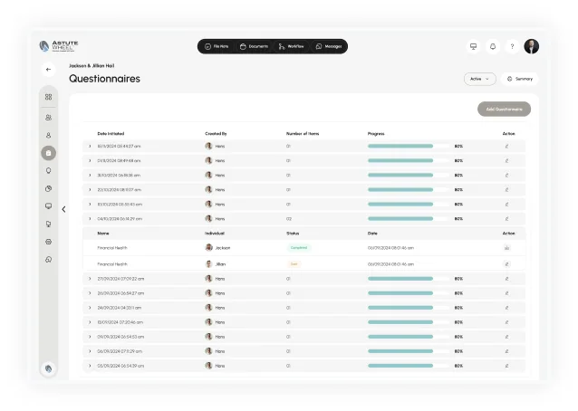This screenshot has height=411, width=578.
Task: Click edit icon for the 26/09/2024 row
Action: coord(506,293)
